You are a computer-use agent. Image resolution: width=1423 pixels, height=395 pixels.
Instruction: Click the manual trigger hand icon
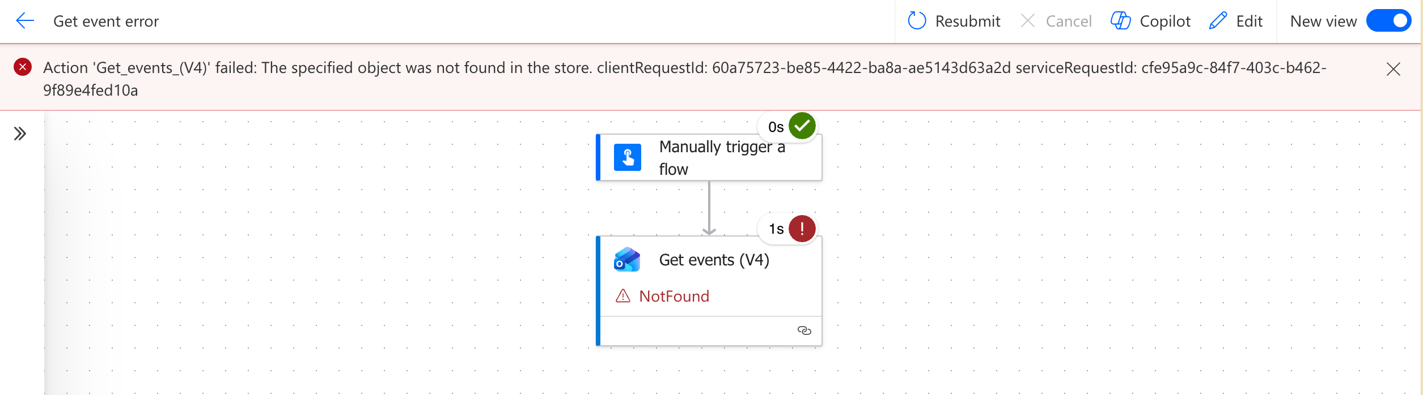point(628,157)
